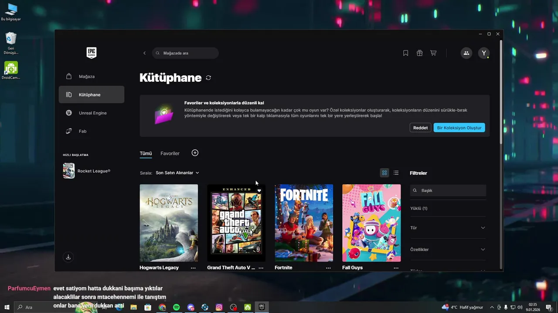Viewport: 558px width, 313px height.
Task: Expand the Tür filter
Action: pyautogui.click(x=448, y=228)
